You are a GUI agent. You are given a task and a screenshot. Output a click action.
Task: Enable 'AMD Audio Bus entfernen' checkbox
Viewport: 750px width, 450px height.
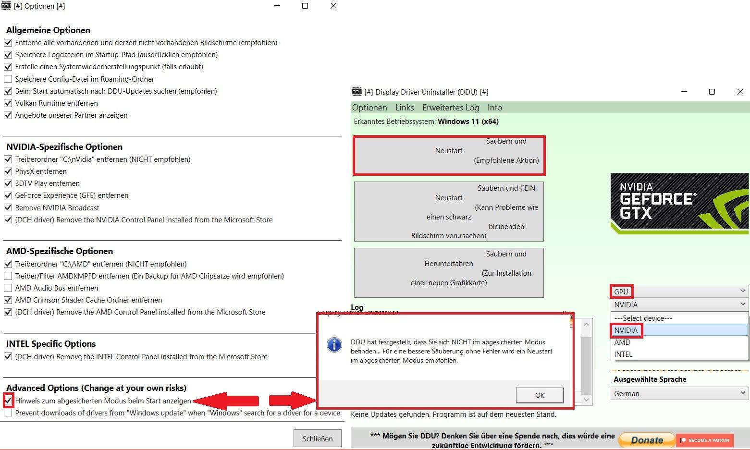click(8, 288)
